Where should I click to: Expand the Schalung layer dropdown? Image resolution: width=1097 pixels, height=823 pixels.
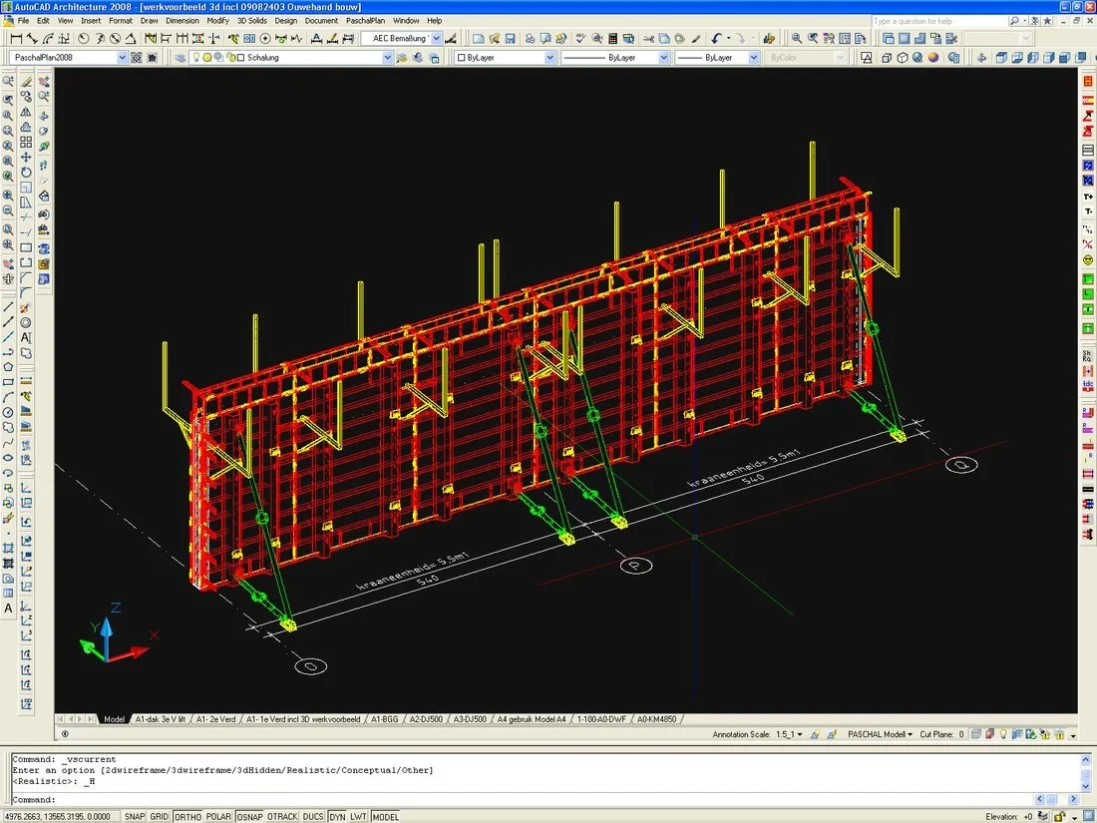click(388, 58)
